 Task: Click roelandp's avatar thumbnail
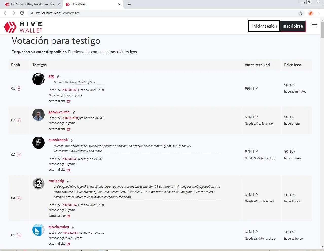click(x=39, y=184)
